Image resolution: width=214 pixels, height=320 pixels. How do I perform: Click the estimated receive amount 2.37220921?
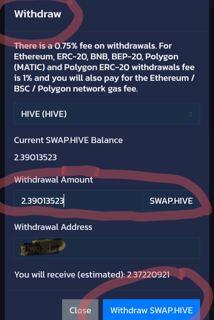click(148, 275)
